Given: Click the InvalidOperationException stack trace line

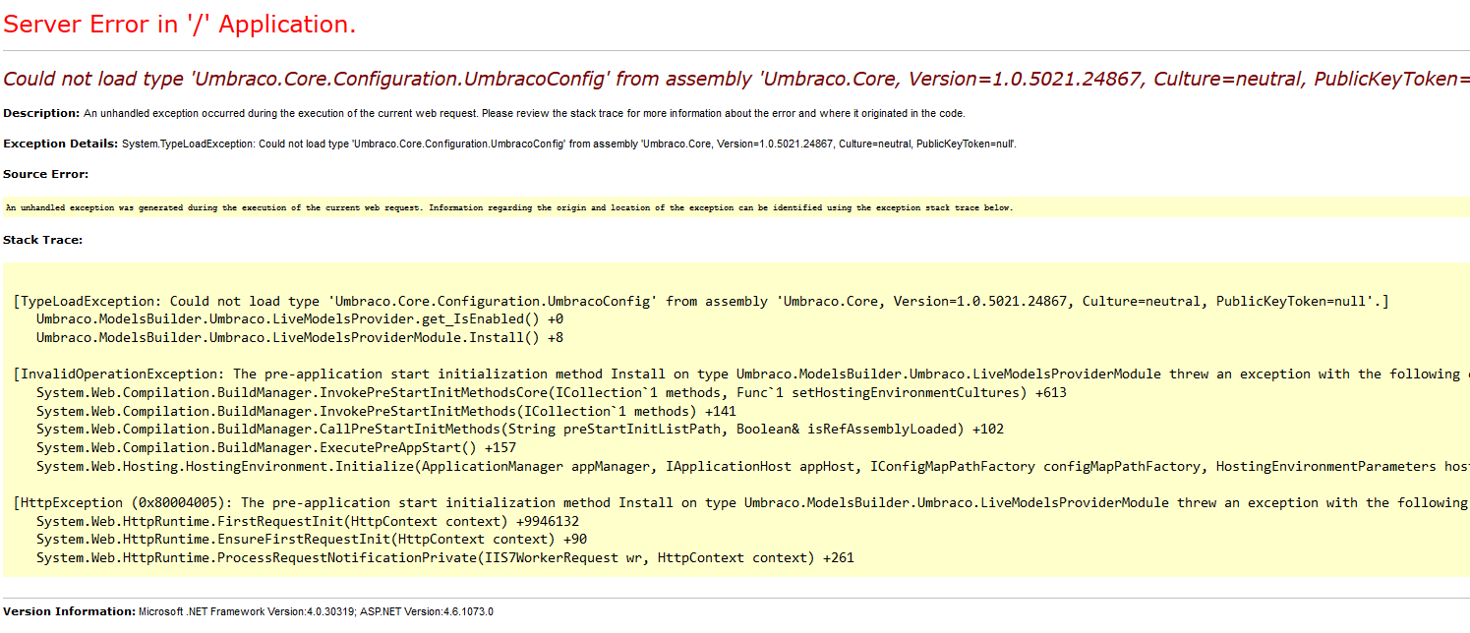Looking at the screenshot, I should pos(737,374).
